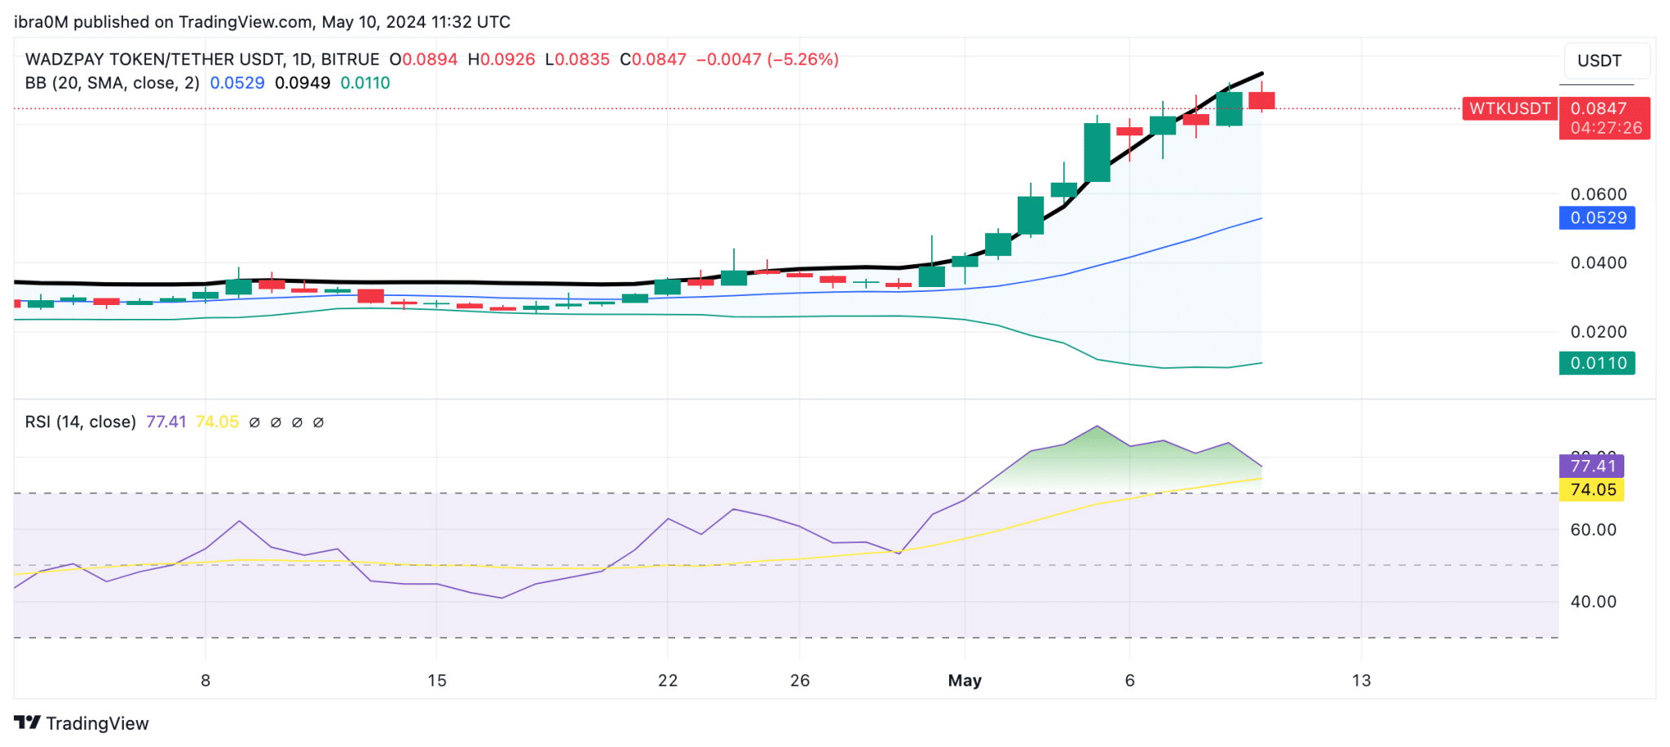Select the BB (20, SMA, close, 2) legend
This screenshot has width=1670, height=747.
click(x=113, y=83)
